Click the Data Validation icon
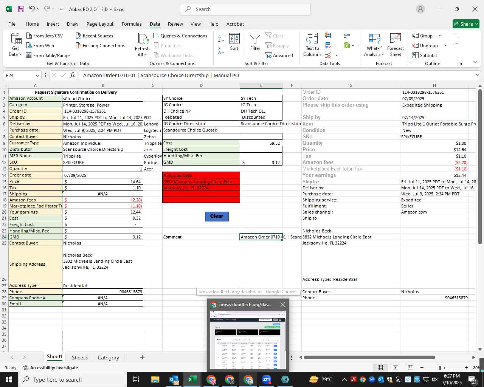Viewport: 484px width, 387px height. pyautogui.click(x=327, y=56)
